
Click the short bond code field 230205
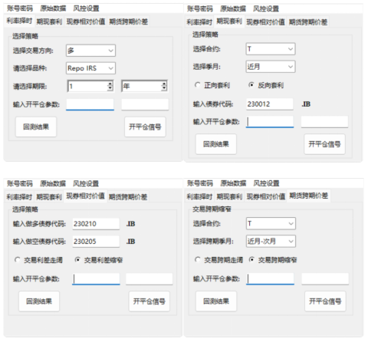click(x=96, y=242)
